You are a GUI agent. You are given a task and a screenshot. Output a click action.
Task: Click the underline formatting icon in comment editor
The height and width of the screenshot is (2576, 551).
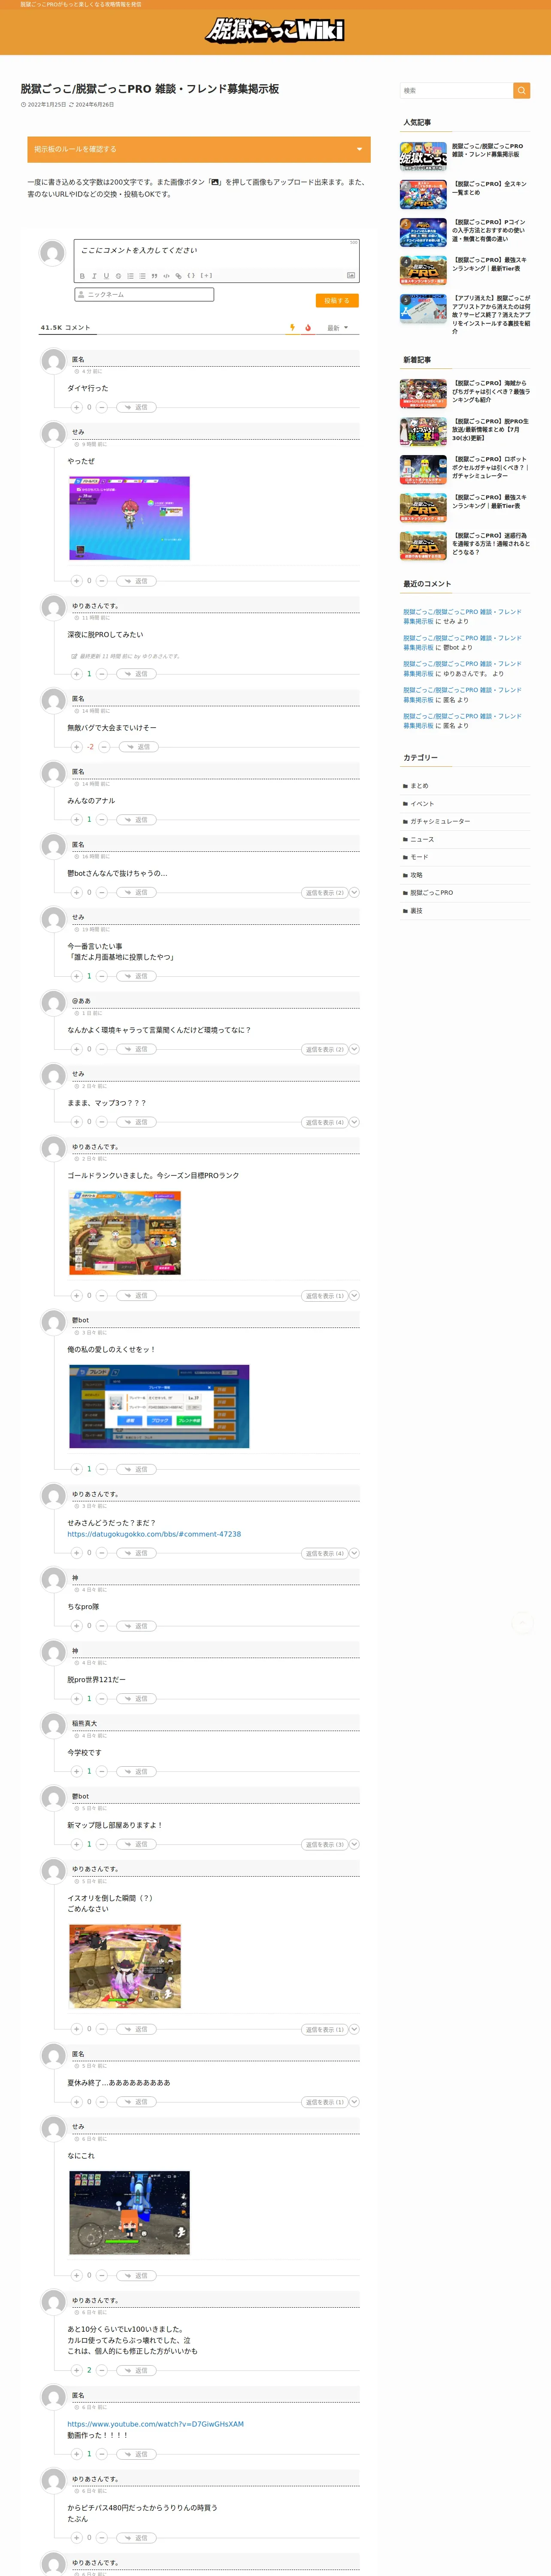[106, 276]
